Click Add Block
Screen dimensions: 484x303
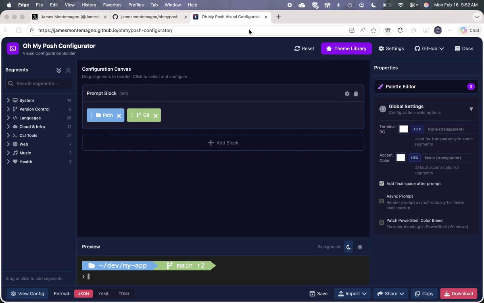click(223, 143)
